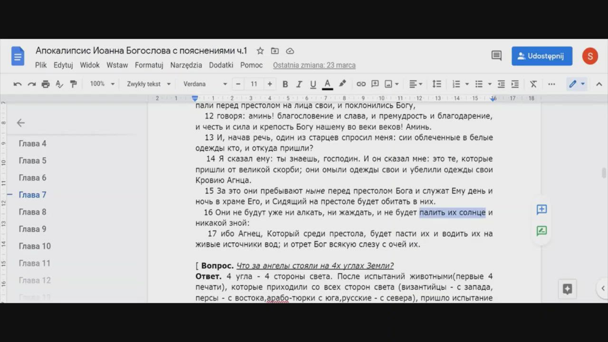Open the Ostatnia zmiana: 23 marca link
This screenshot has height=342, width=608.
pyautogui.click(x=314, y=66)
